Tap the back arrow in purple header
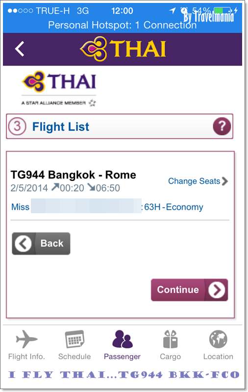Viewport: 248px width, 392px height. pos(20,49)
